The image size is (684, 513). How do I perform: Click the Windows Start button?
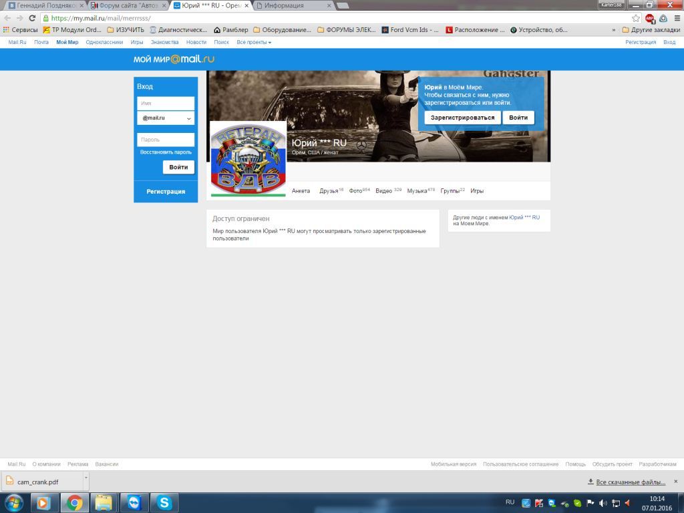(14, 503)
